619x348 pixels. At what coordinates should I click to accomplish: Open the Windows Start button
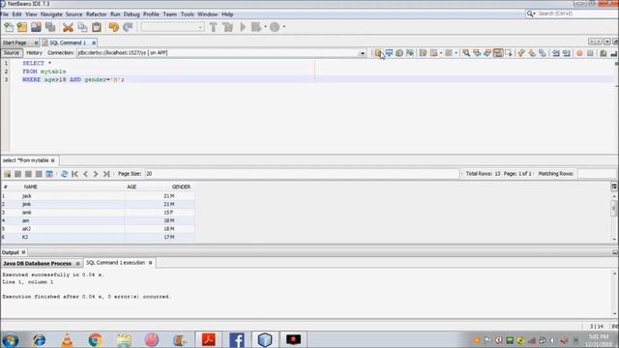click(x=11, y=339)
